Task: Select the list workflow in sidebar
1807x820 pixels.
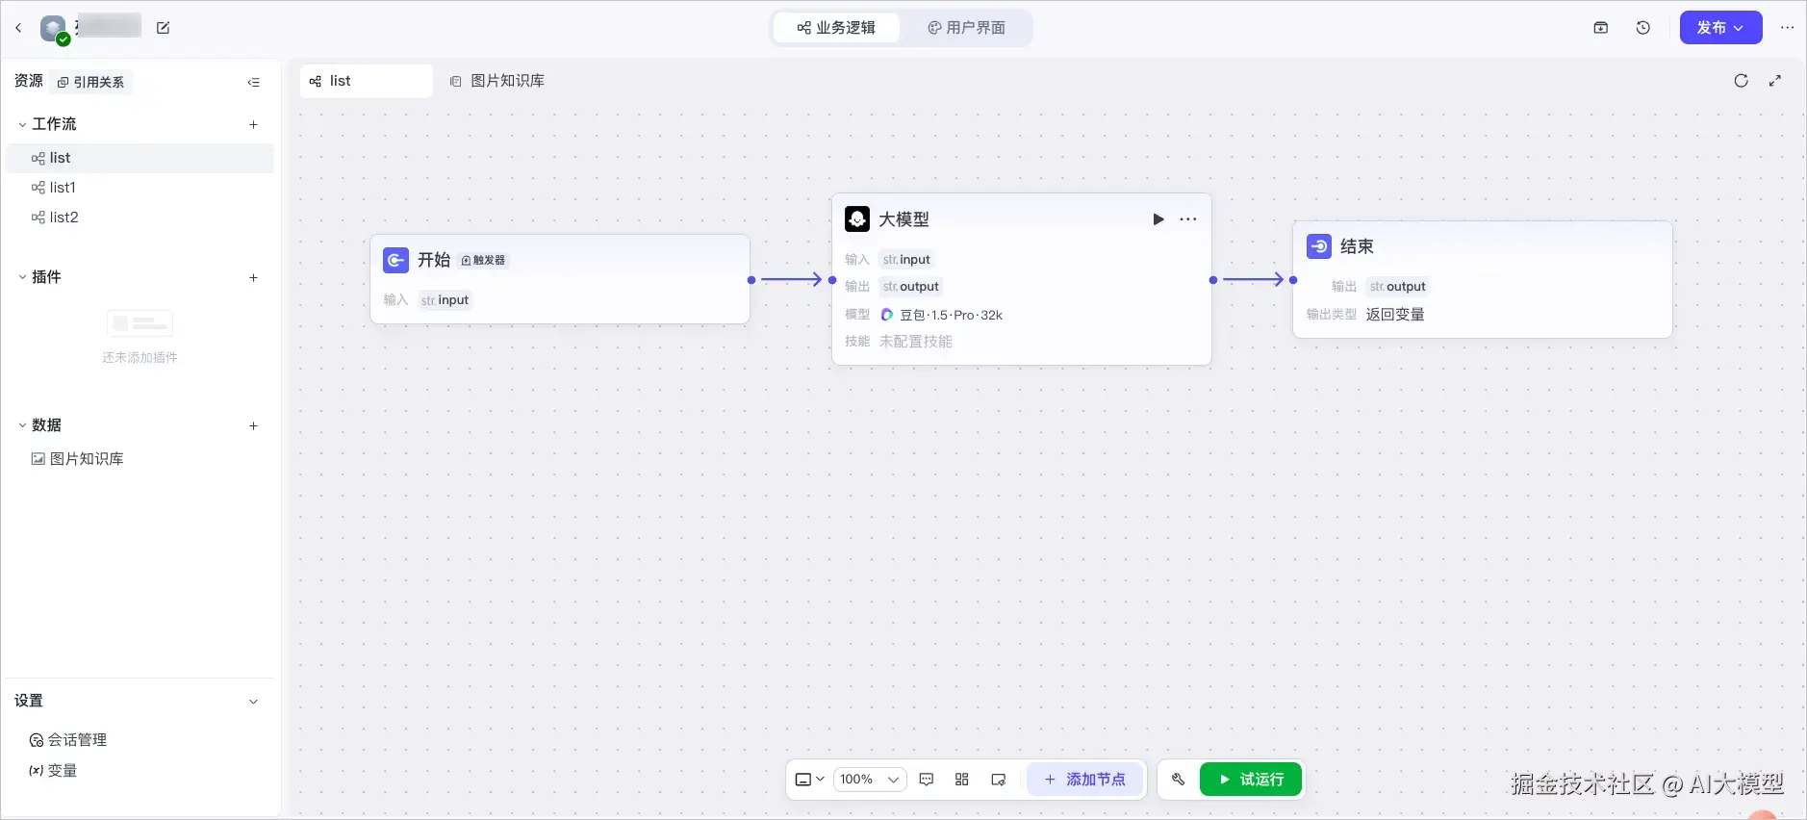Action: [140, 158]
